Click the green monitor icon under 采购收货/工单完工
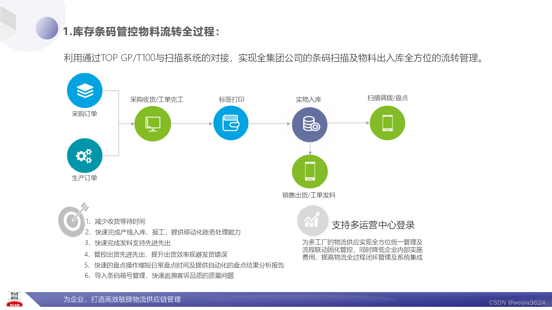This screenshot has height=310, width=552. (153, 124)
